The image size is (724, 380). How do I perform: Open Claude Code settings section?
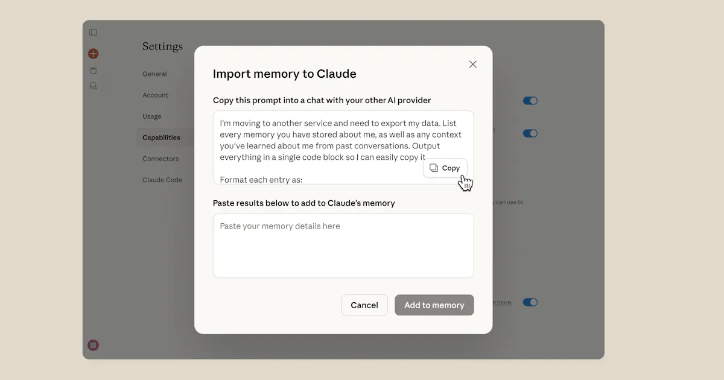[162, 180]
